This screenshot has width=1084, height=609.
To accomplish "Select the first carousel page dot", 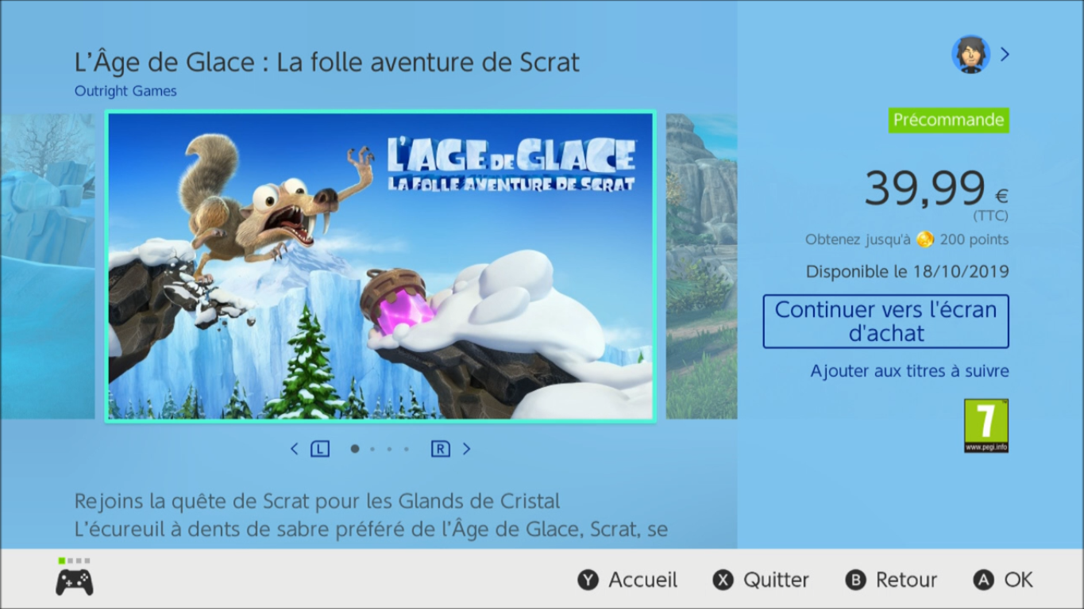I will pos(355,449).
